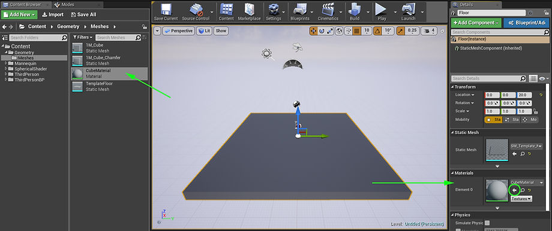Image resolution: width=552 pixels, height=231 pixels.
Task: Open SM_Template static mesh picker dropdown
Action: tap(527, 146)
